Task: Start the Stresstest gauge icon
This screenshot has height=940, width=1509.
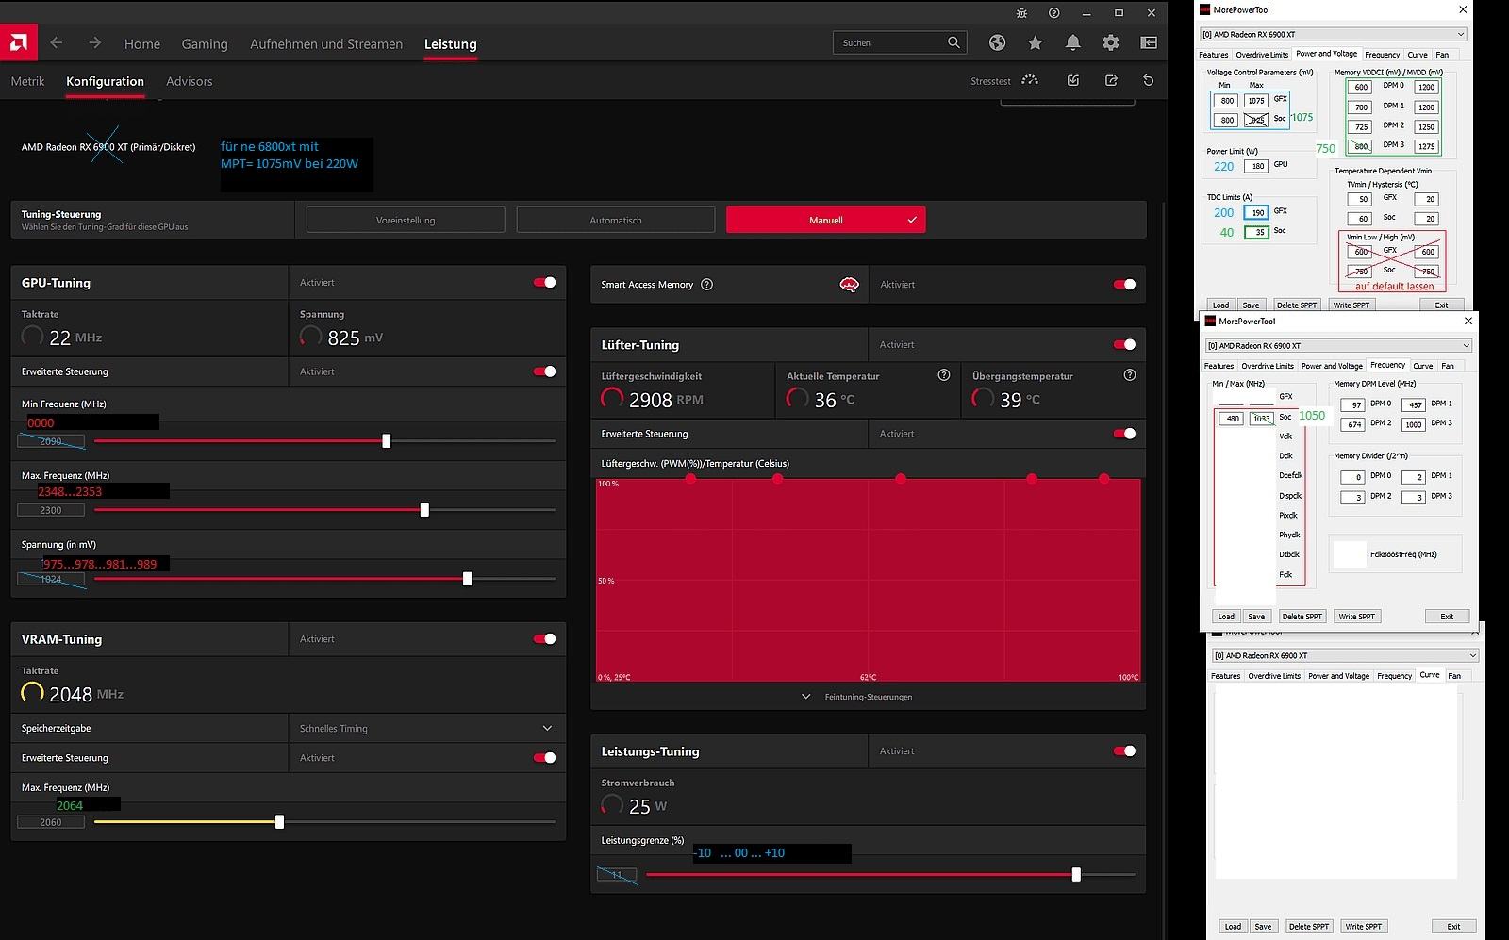Action: [1030, 80]
